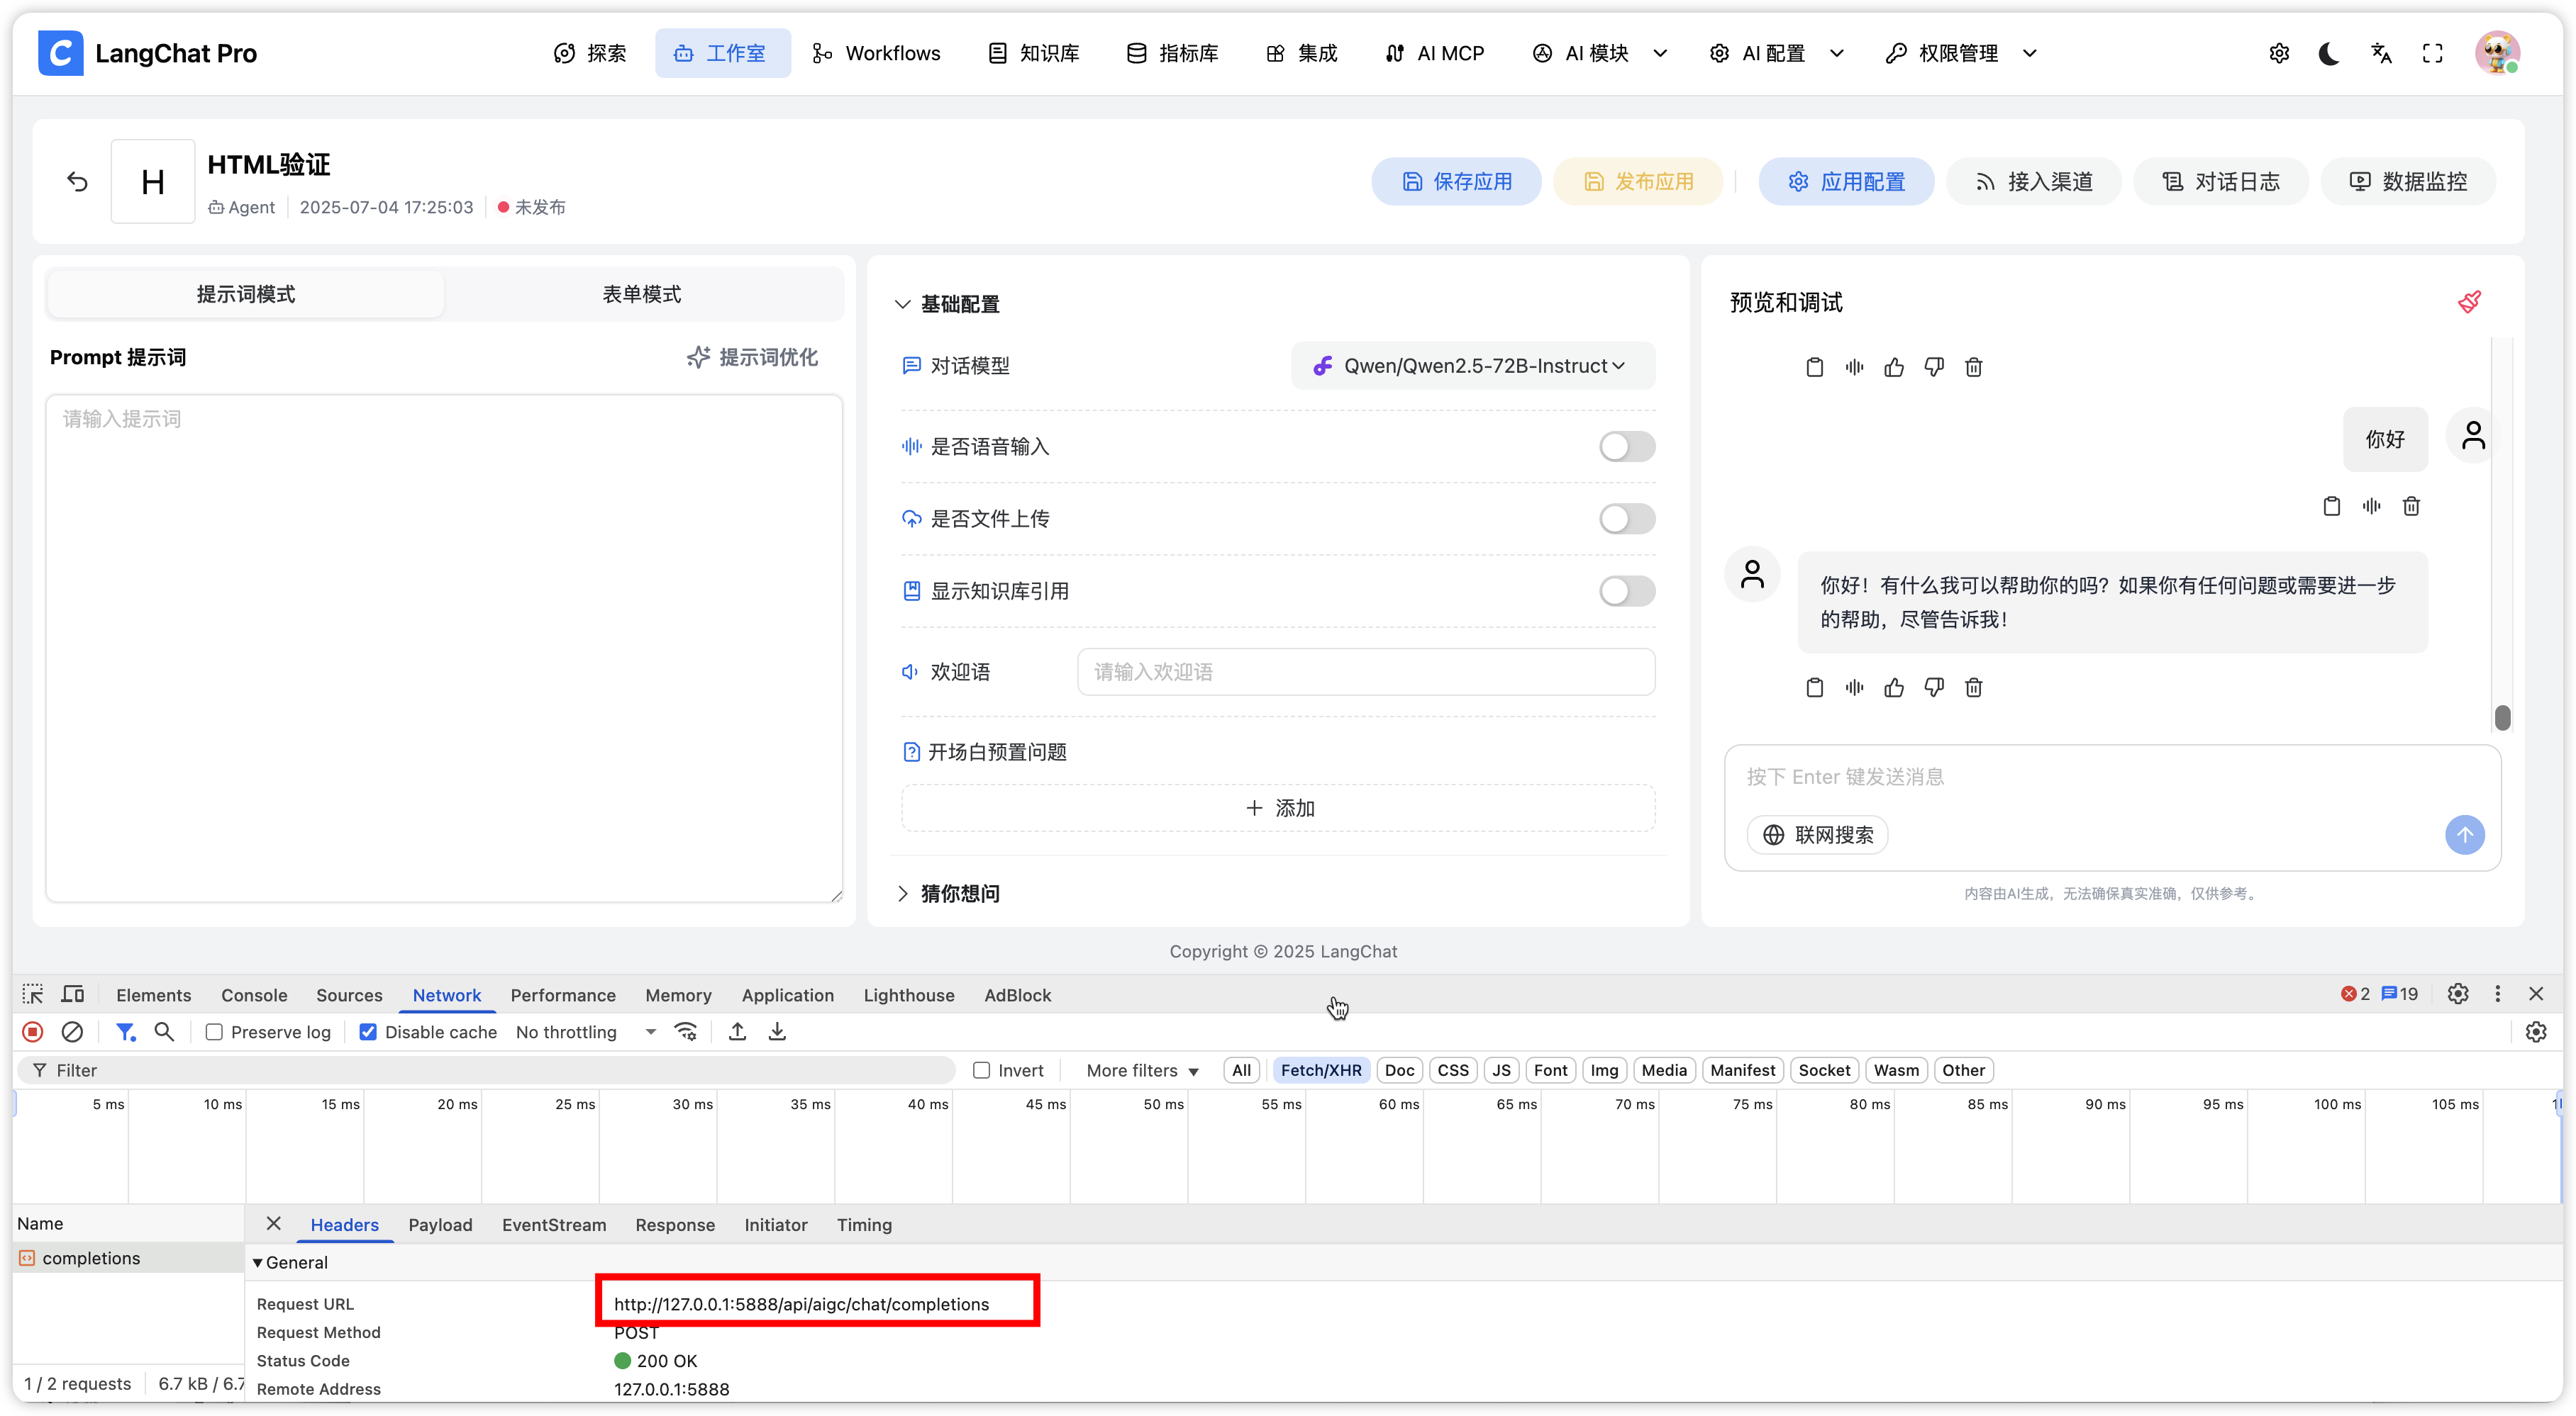The image size is (2576, 1416).
Task: Clear the chat using the broom icon
Action: coord(2470,302)
